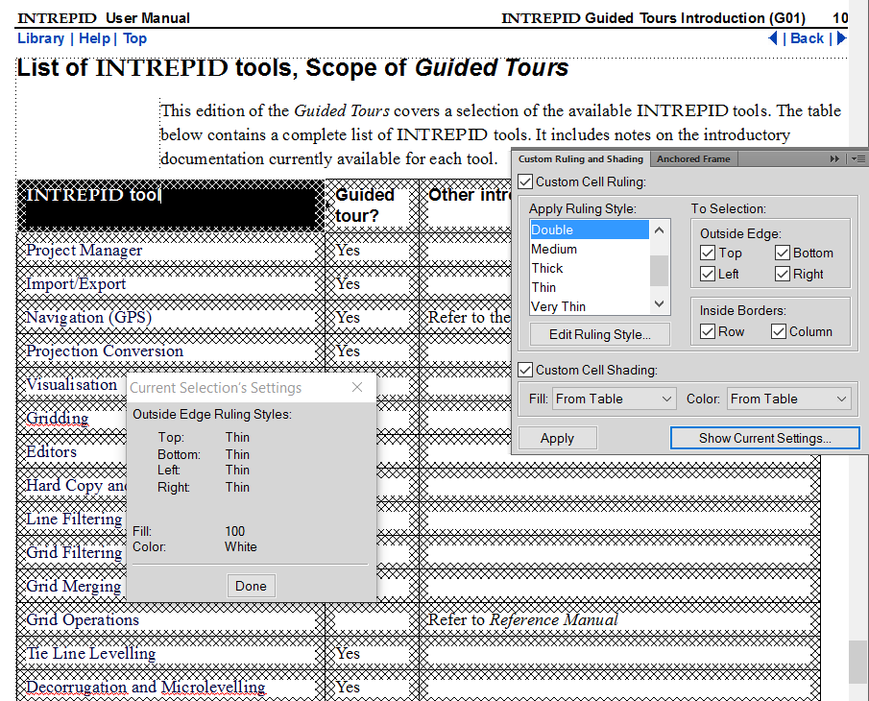The width and height of the screenshot is (869, 701).
Task: Open the Color dropdown
Action: coord(788,399)
